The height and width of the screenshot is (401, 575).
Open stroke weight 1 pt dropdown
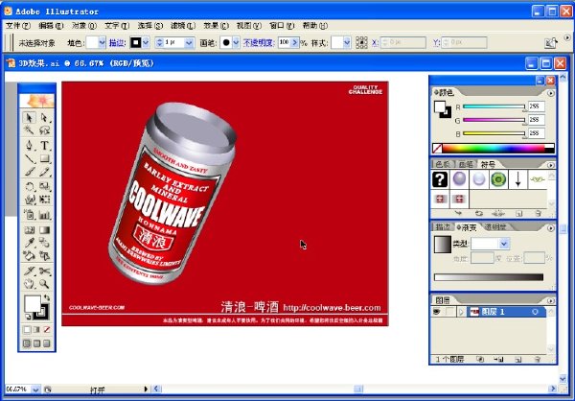click(189, 43)
